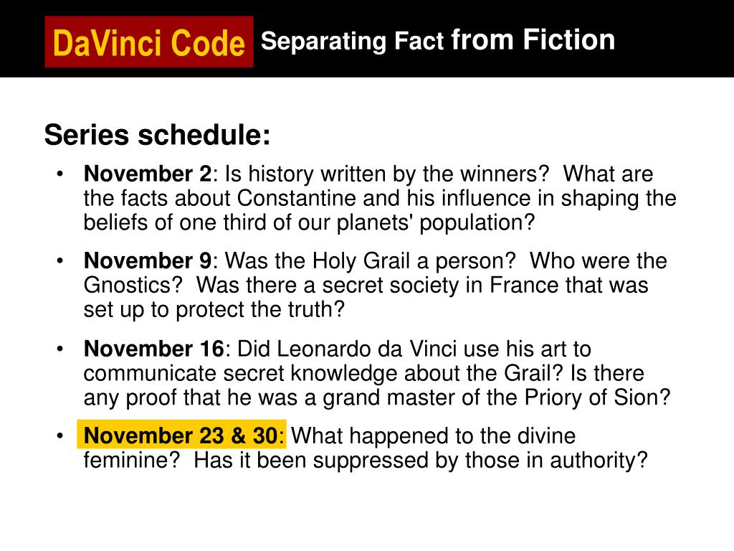
Task: Click the DaVinci Code red title box
Action: (x=149, y=42)
